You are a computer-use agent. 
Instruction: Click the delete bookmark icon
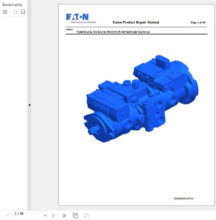pyautogui.click(x=16, y=12)
